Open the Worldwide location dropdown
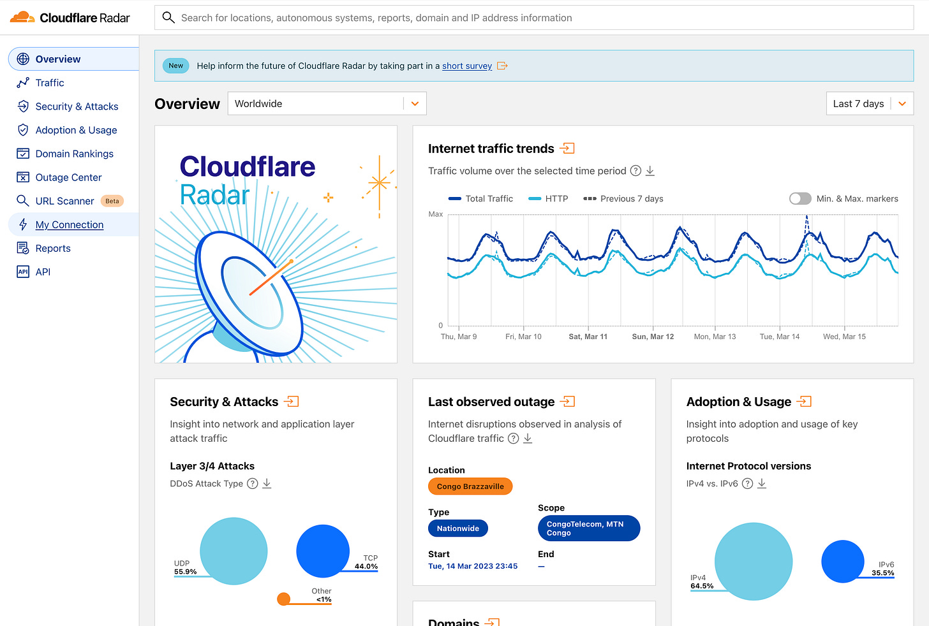This screenshot has width=929, height=626. coord(327,103)
